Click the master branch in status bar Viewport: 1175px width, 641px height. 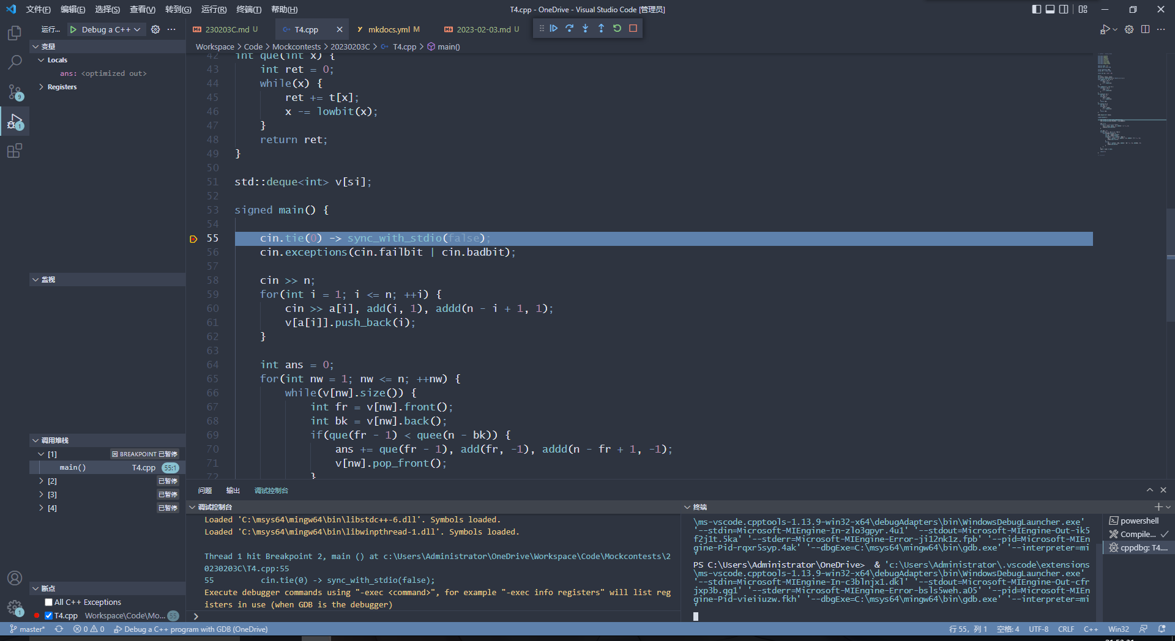pos(27,629)
